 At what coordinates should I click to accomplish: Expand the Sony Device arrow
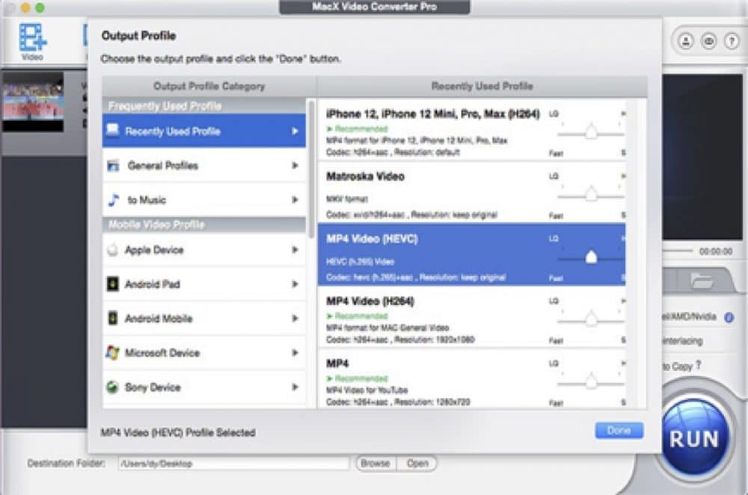[295, 387]
